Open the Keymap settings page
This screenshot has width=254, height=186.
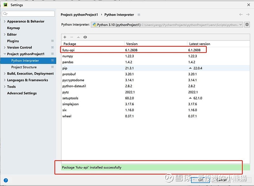point(13,28)
